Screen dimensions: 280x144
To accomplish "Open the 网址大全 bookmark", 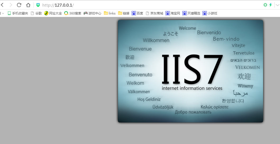I will pos(53,13).
